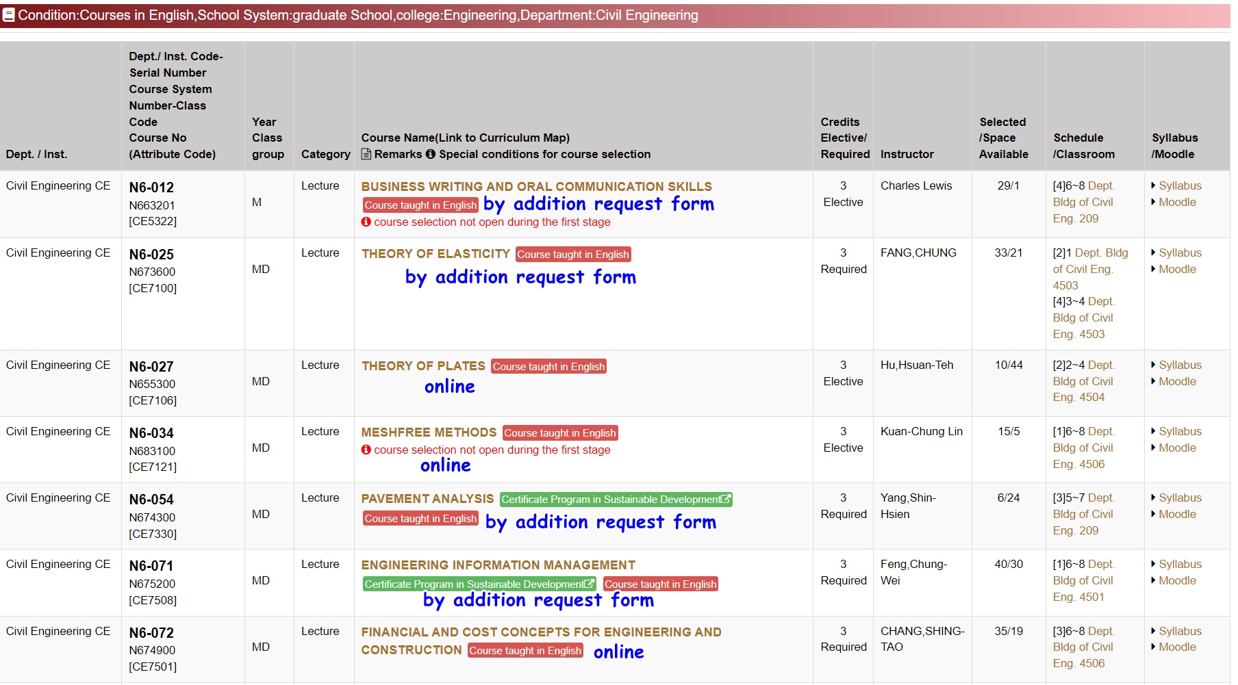
Task: Open Syllabus for Business Writing course N6-012
Action: coord(1180,185)
